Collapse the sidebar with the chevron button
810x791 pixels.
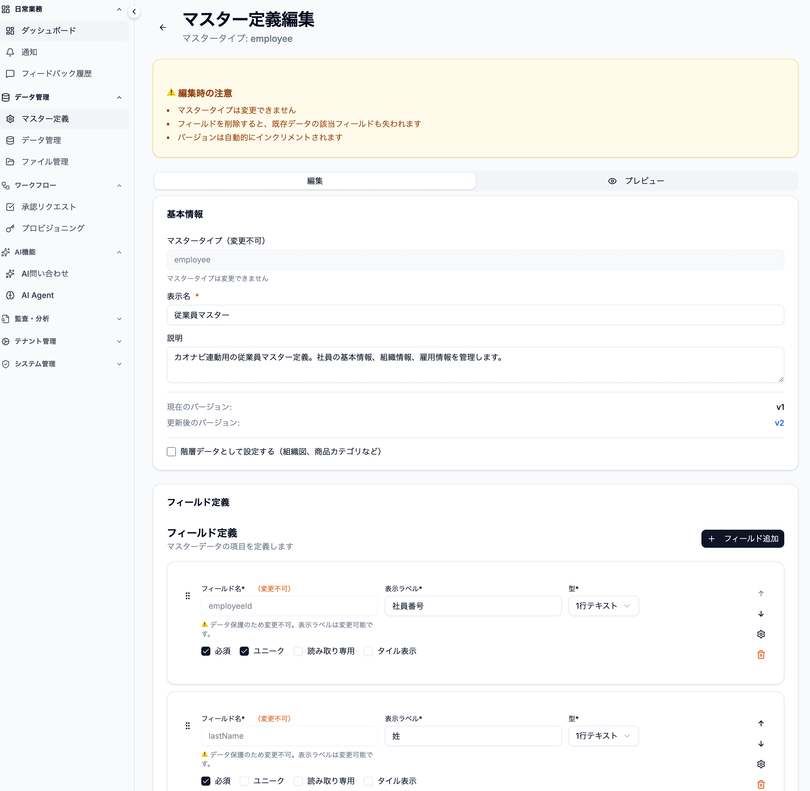point(134,12)
